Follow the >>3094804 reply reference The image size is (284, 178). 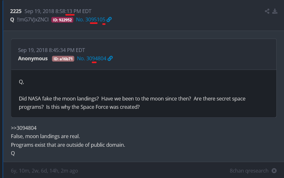[x=24, y=128]
